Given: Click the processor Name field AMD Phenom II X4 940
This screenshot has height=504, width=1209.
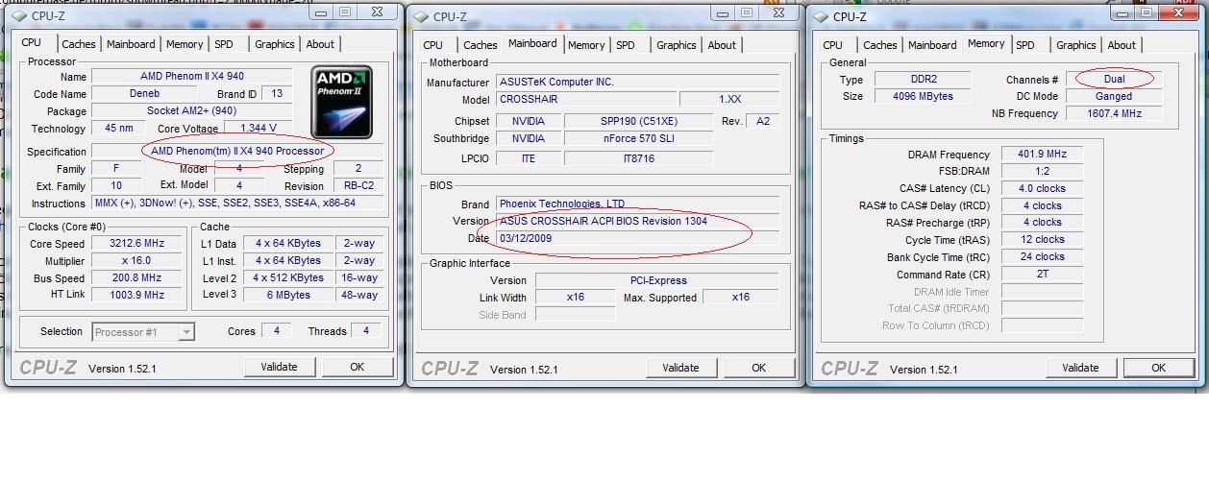Looking at the screenshot, I should 192,77.
